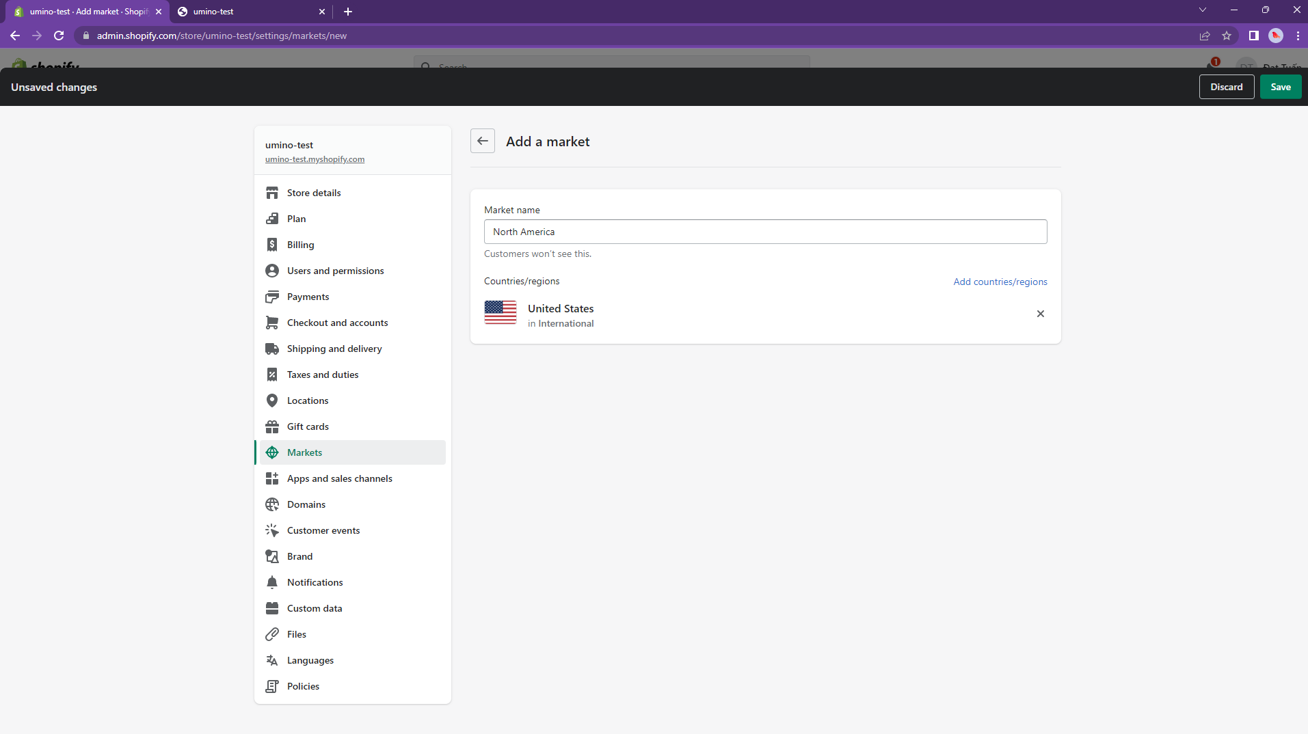Screen dimensions: 1308x734
Task: Click the Users and permissions avatar icon
Action: click(x=272, y=271)
